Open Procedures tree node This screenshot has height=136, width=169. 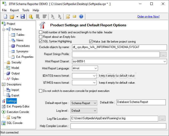[x=23, y=46]
